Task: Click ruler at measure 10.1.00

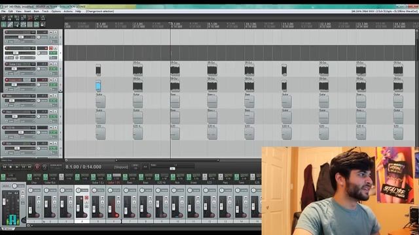Action: [250, 25]
